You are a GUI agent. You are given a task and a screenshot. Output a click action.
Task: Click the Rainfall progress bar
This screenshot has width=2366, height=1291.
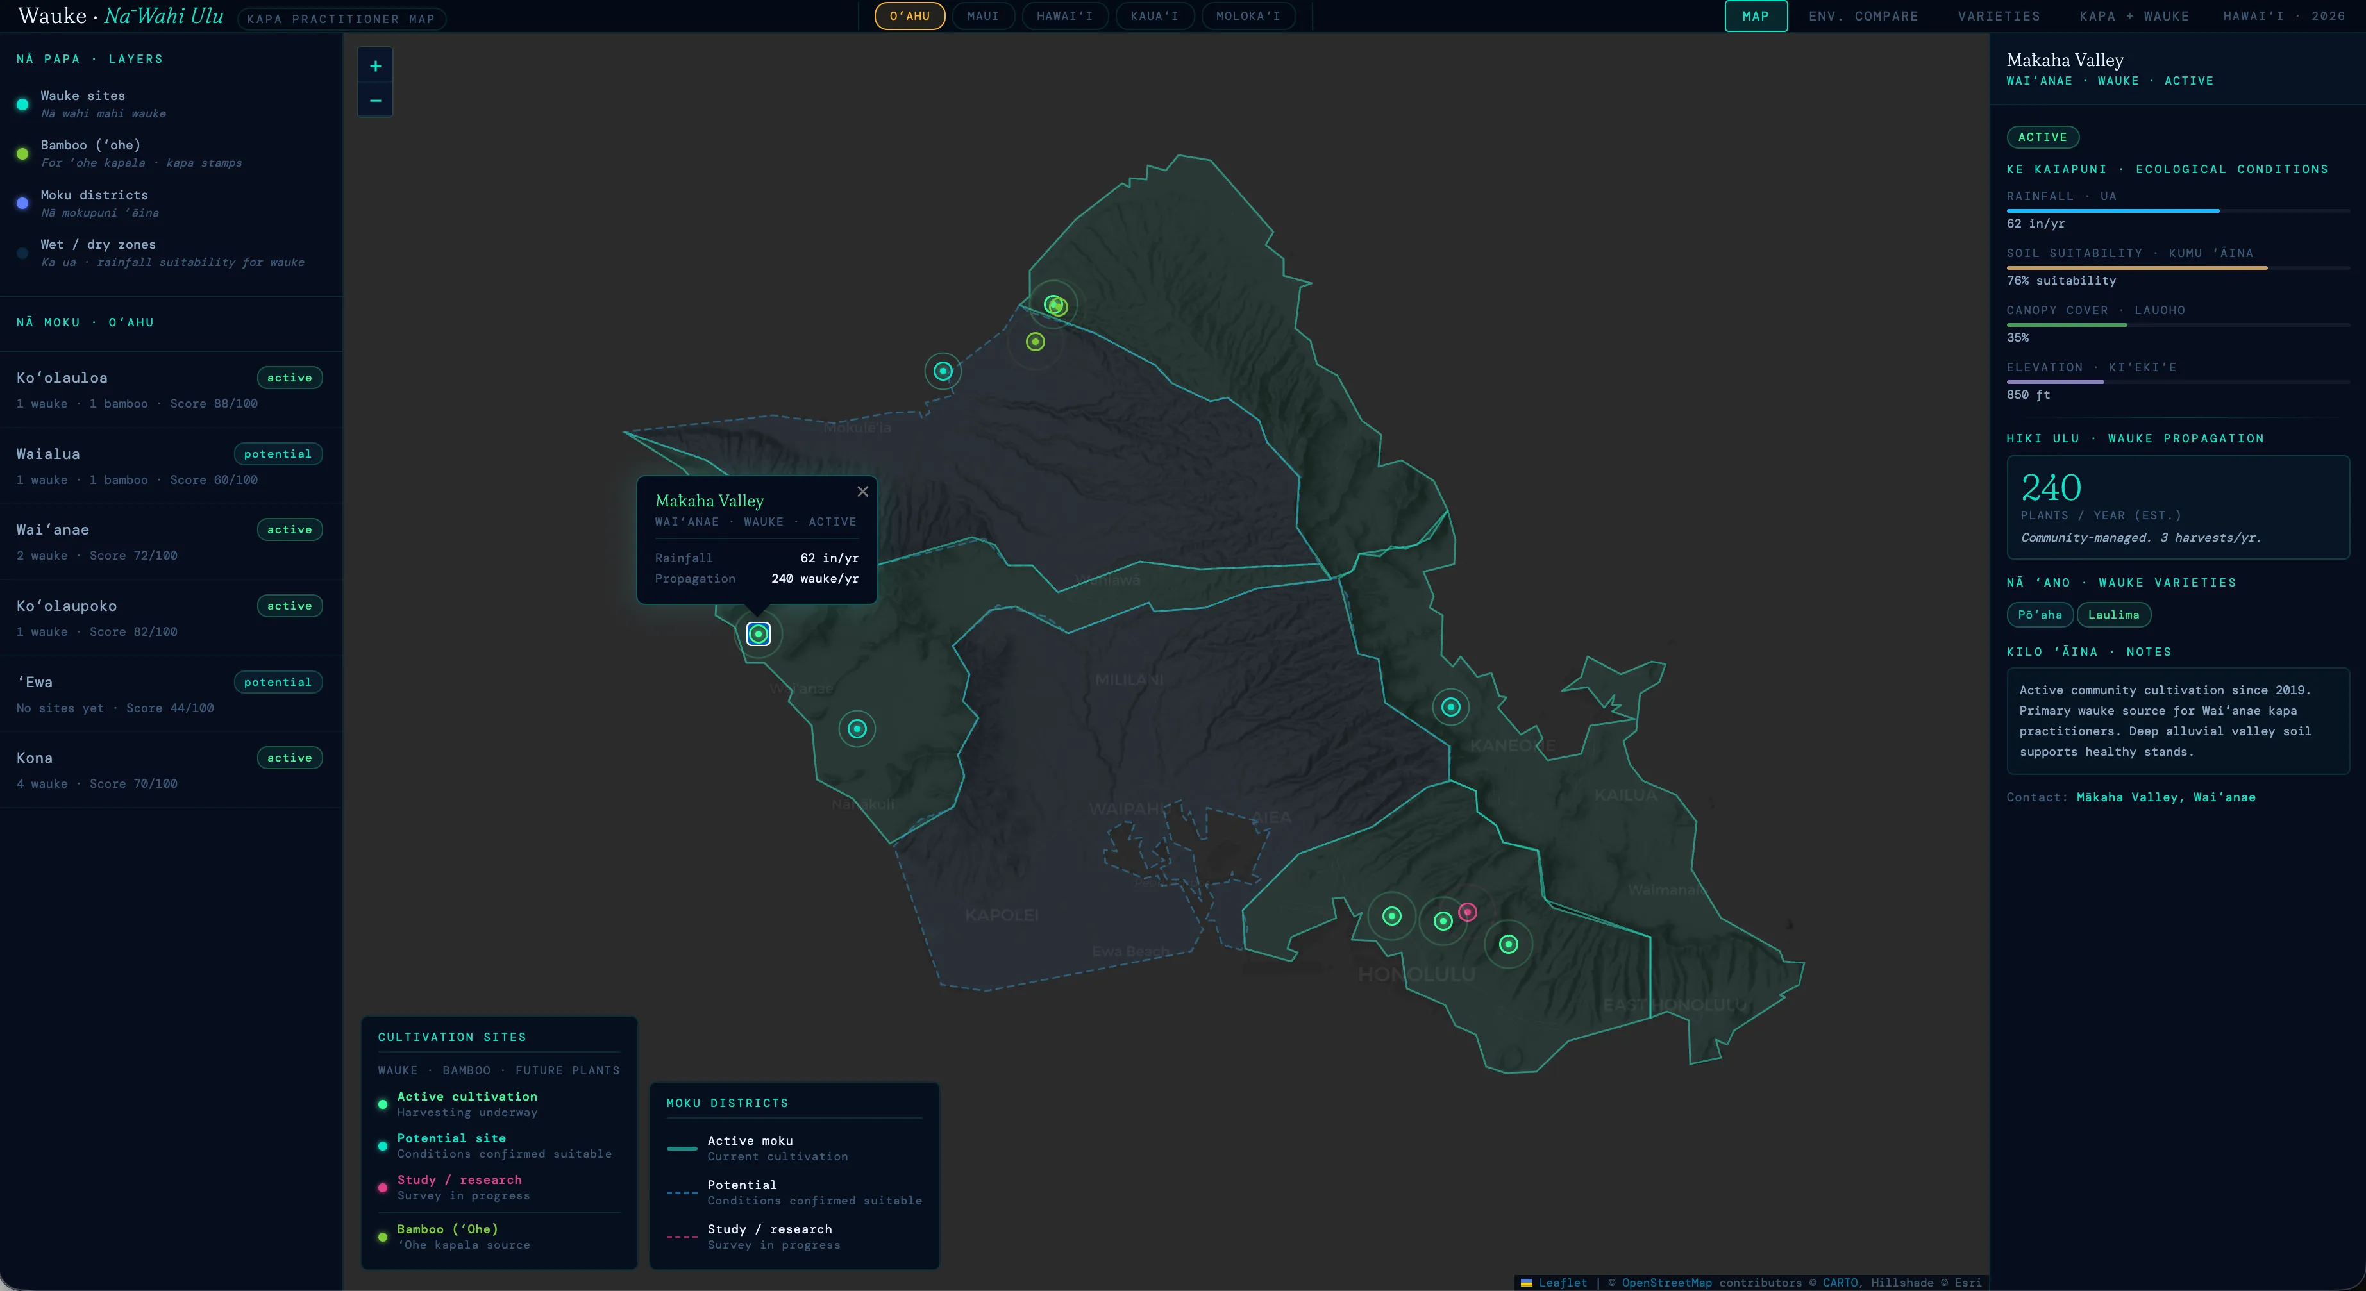click(x=2177, y=211)
